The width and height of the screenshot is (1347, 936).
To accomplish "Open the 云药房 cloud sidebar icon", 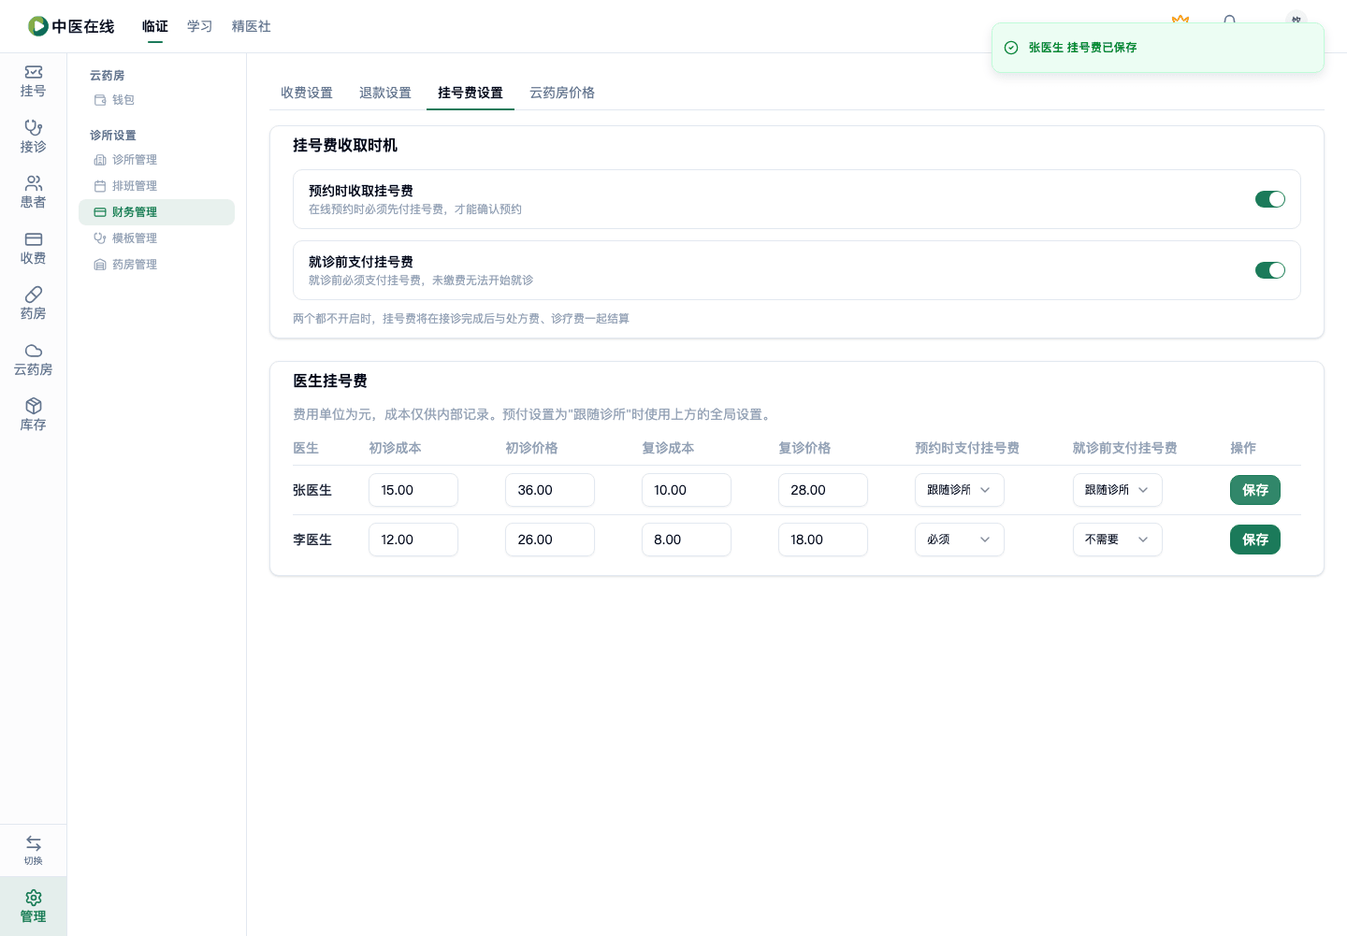I will [x=34, y=351].
